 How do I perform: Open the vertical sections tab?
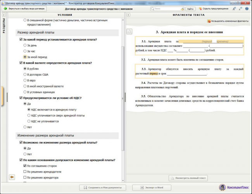coord(4,26)
